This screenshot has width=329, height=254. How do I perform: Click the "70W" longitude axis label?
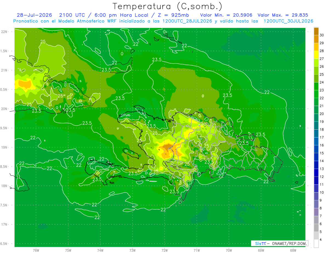coord(229,250)
